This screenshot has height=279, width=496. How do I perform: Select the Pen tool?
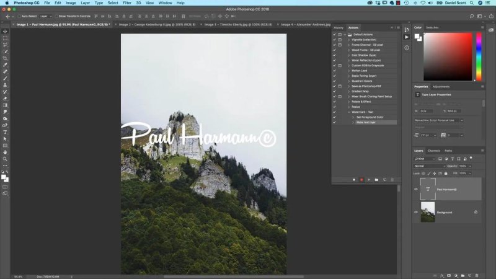click(x=5, y=125)
